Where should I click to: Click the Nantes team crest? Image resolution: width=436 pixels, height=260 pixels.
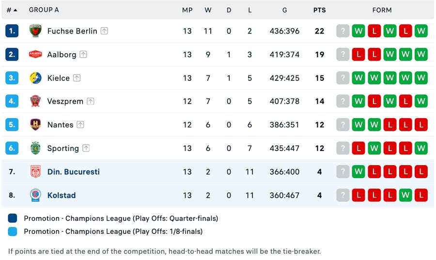point(35,124)
